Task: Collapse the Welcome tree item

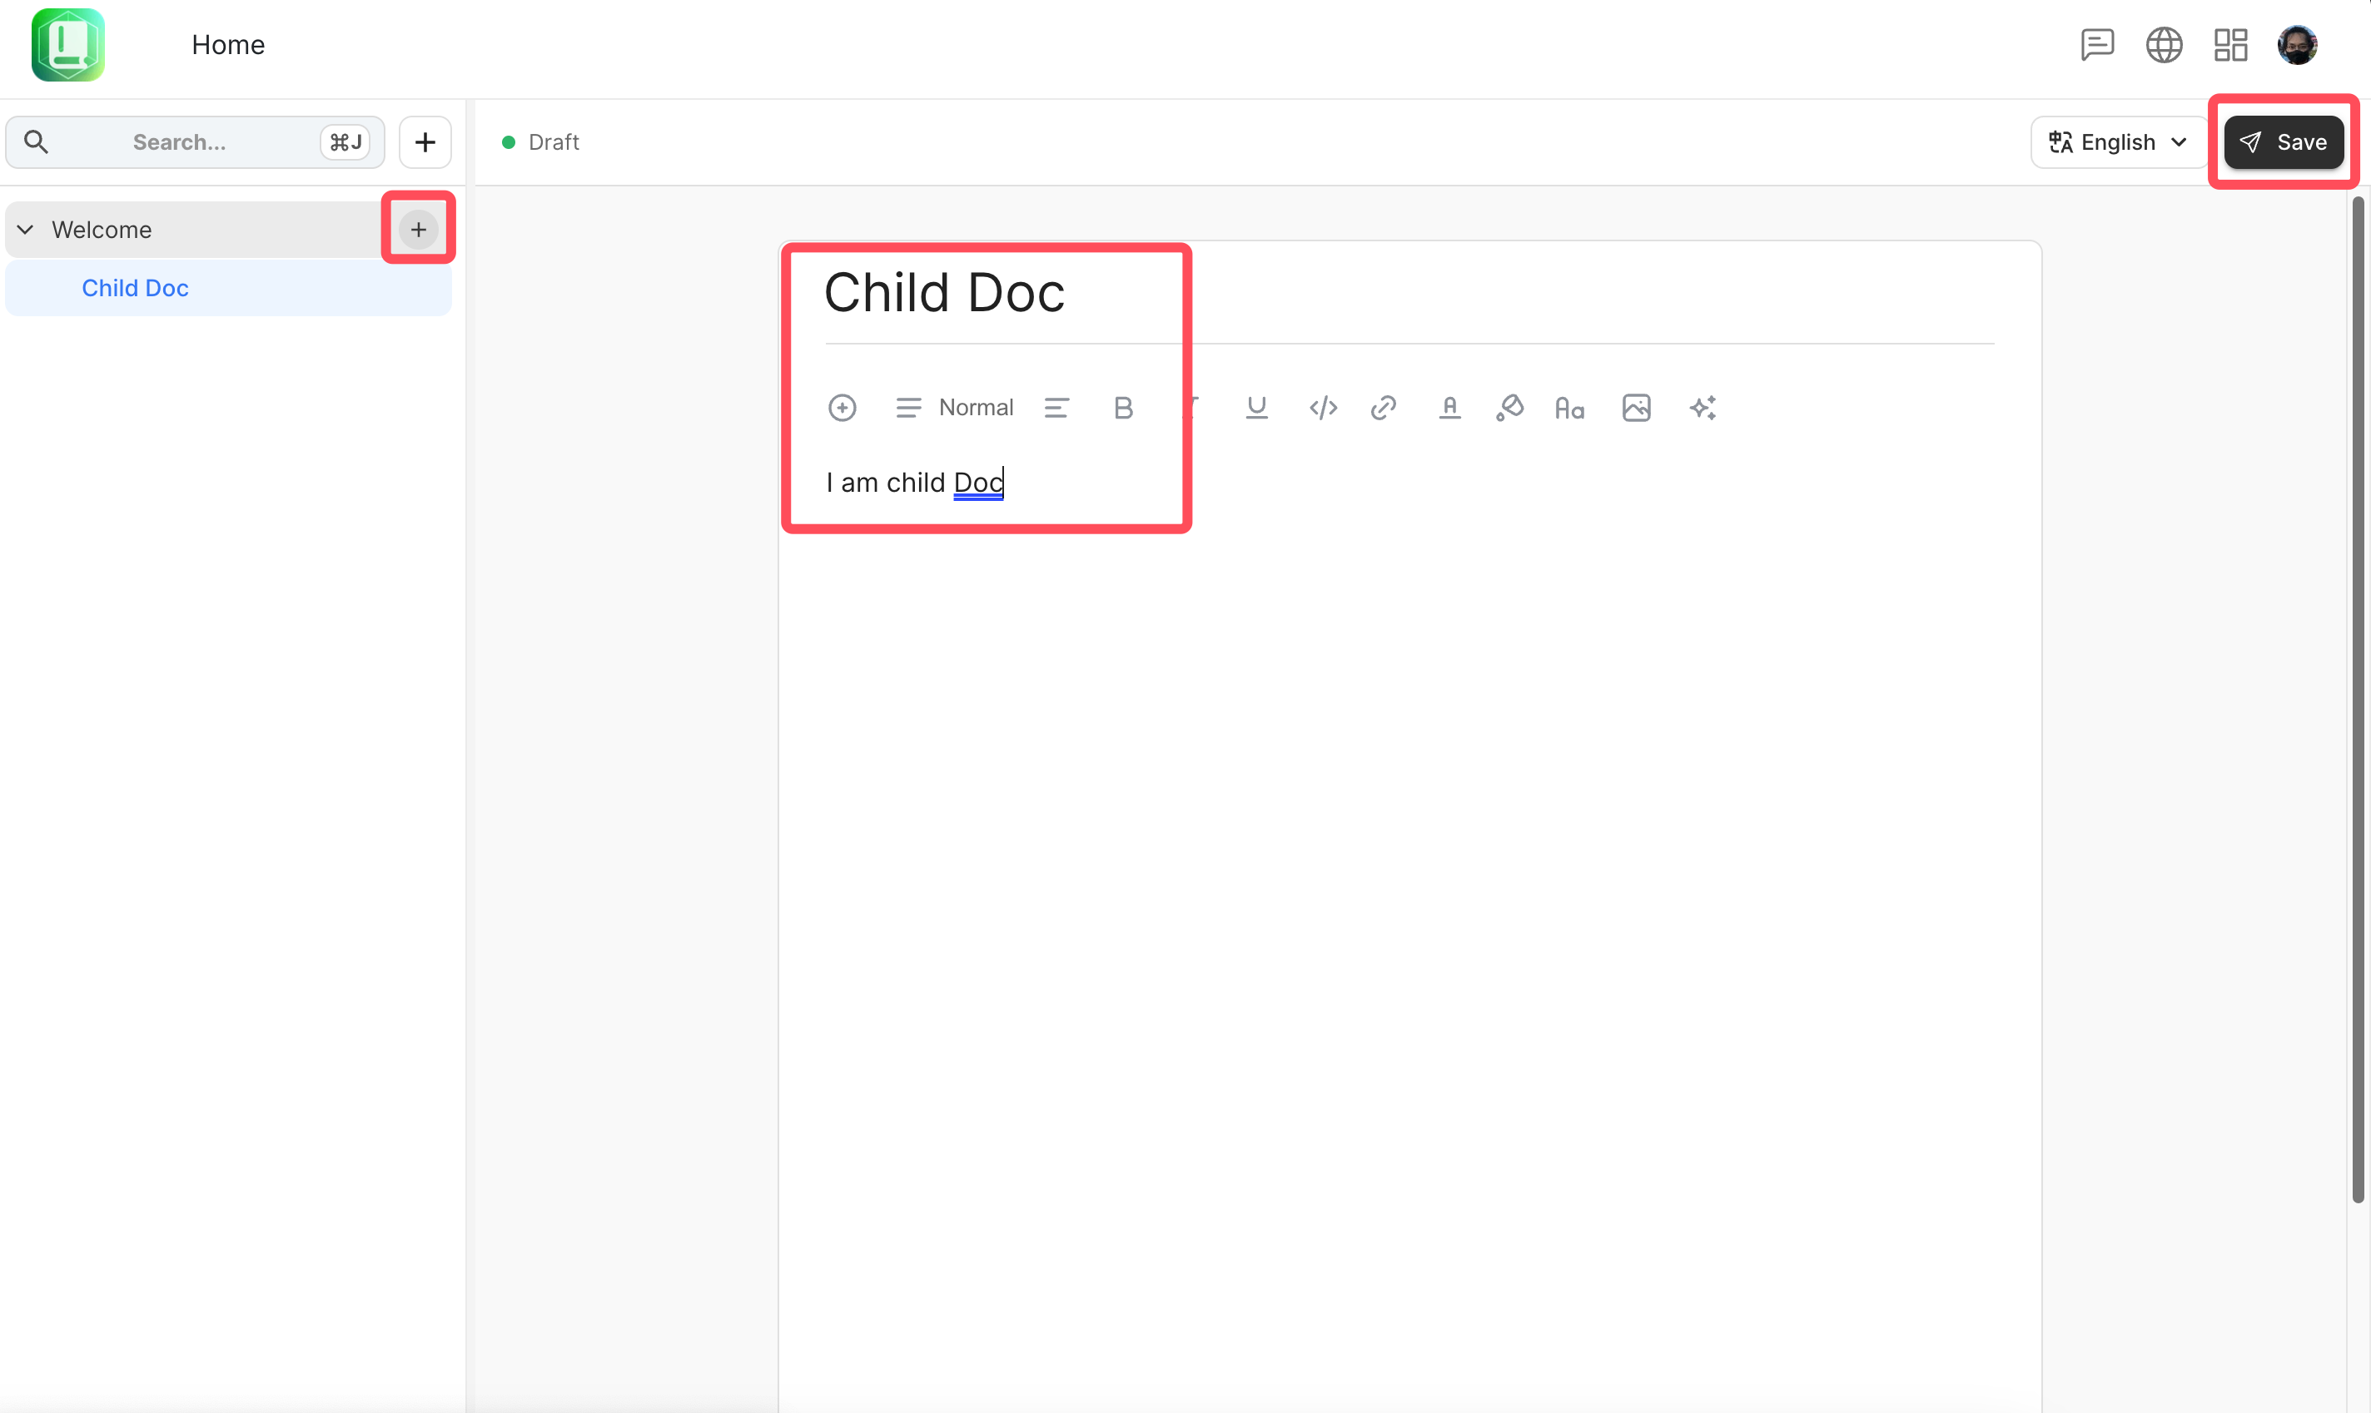Action: 26,230
